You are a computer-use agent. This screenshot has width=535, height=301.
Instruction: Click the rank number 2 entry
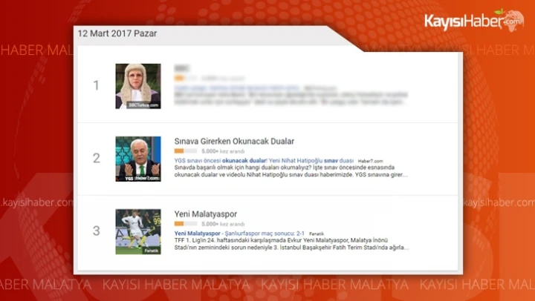point(96,159)
